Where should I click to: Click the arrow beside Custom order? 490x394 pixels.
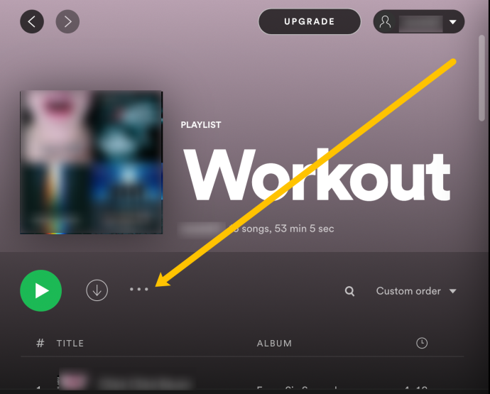click(453, 291)
